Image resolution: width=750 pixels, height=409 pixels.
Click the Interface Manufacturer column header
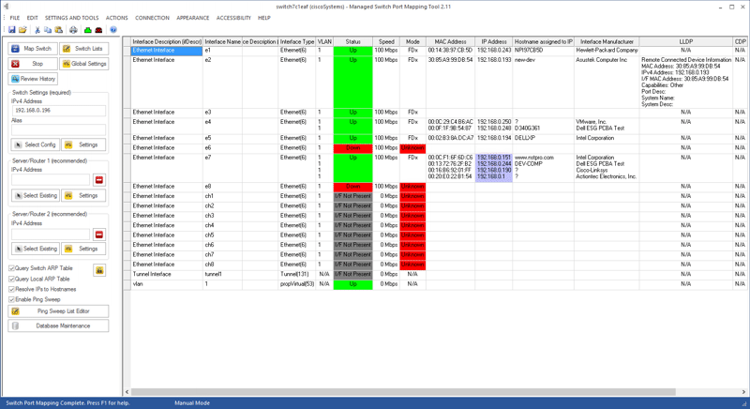[x=607, y=41]
